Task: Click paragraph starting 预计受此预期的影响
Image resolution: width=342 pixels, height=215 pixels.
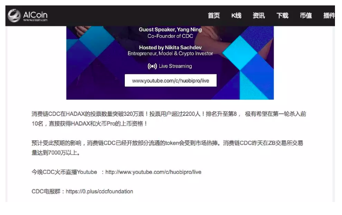Action: [167, 148]
